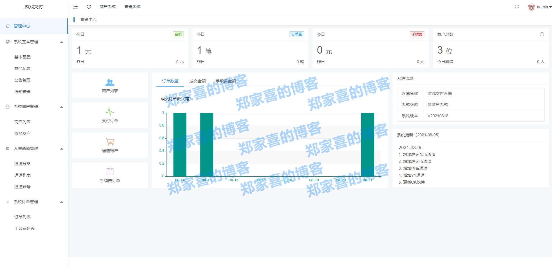Click the blue users icon for 商户列表
Image resolution: width=552 pixels, height=268 pixels.
(110, 83)
